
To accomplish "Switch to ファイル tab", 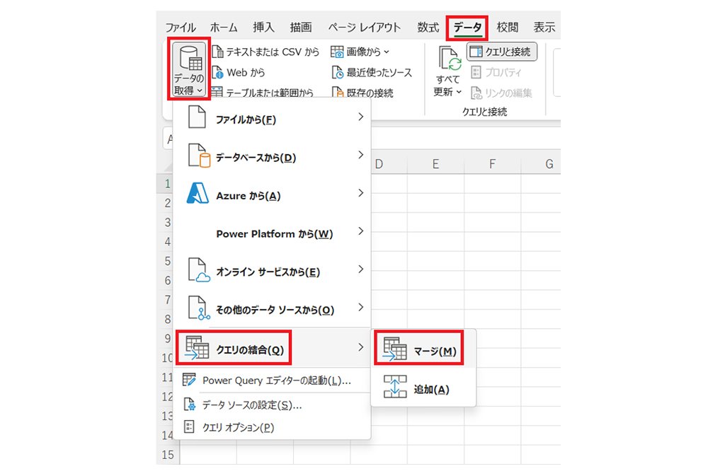I will 180,28.
